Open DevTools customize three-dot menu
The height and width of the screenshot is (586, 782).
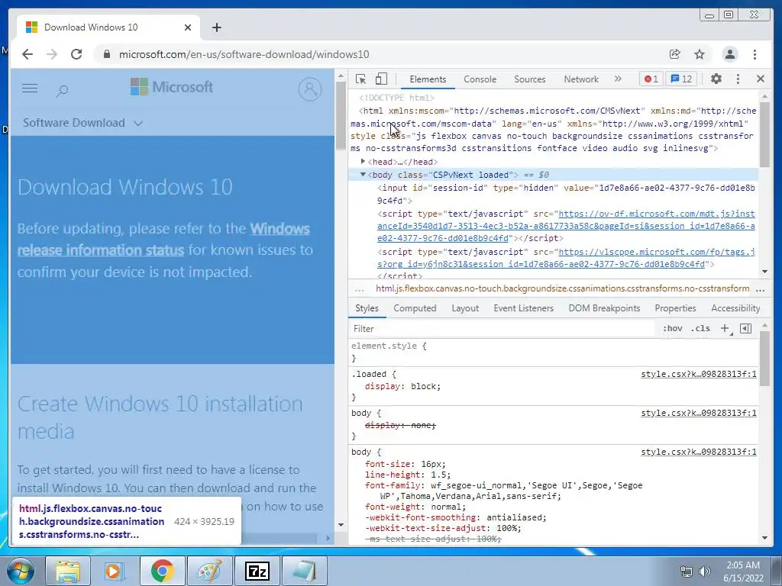[x=738, y=79]
